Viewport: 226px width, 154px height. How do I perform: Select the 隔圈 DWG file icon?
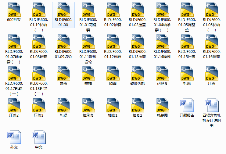[x=113, y=73]
